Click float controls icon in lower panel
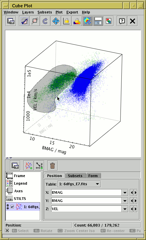146x240 pixels. (15, 166)
